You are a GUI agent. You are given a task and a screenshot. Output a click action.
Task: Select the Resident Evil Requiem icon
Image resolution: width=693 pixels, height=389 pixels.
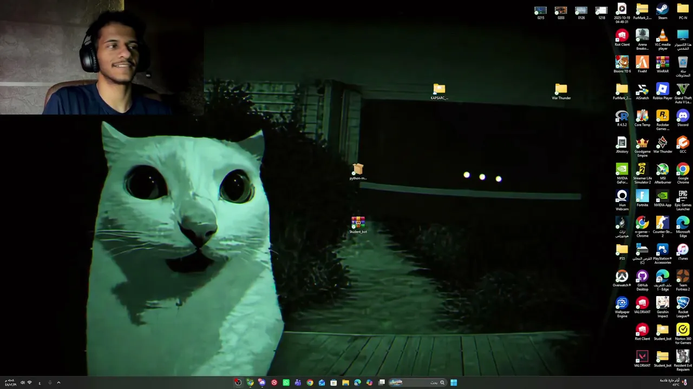(683, 361)
